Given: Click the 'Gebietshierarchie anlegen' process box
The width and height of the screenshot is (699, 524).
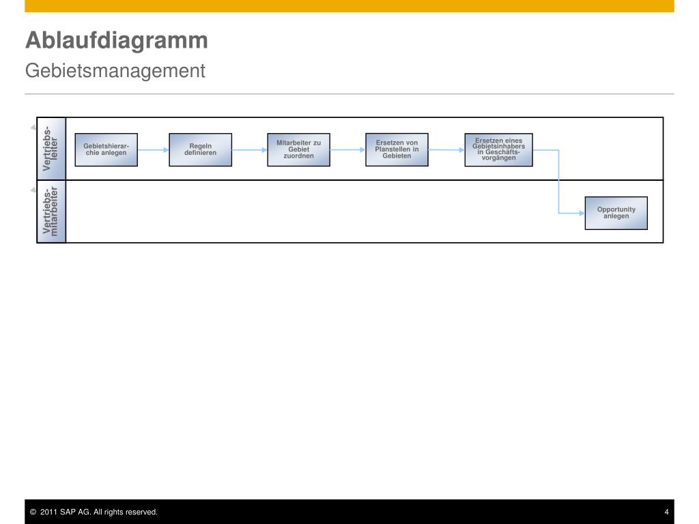Looking at the screenshot, I should pyautogui.click(x=106, y=149).
